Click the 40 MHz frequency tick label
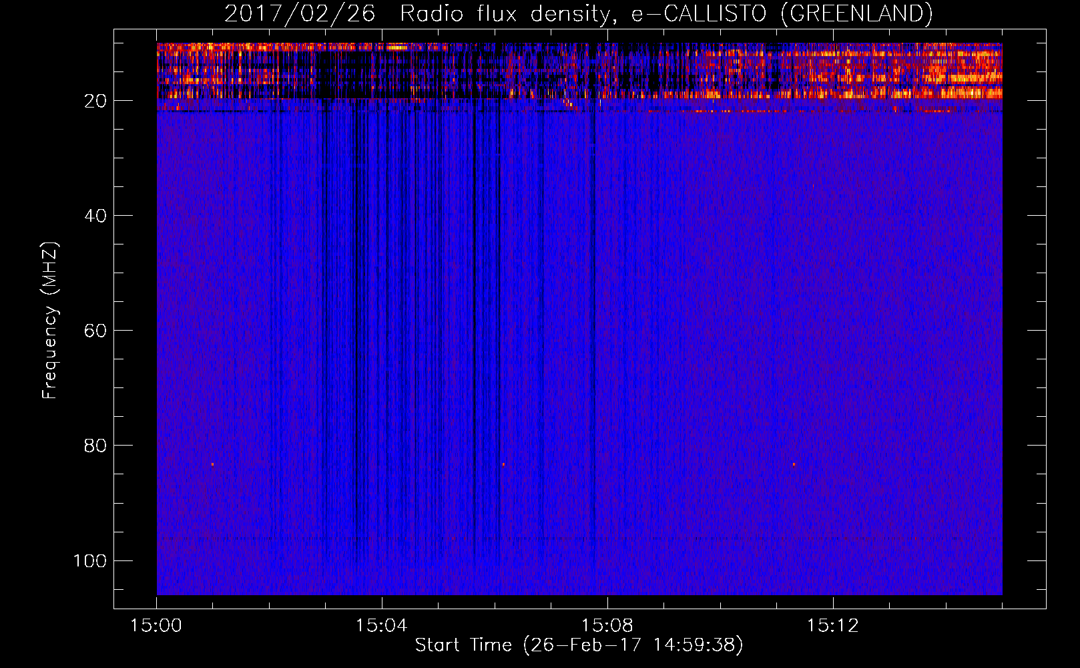 click(95, 216)
